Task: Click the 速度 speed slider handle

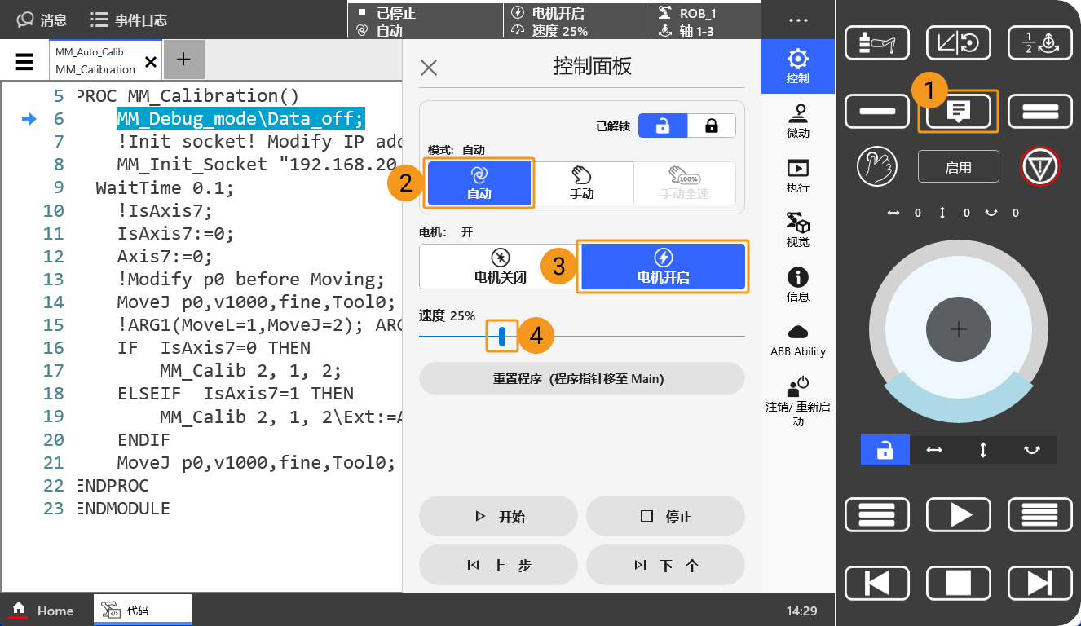Action: pos(502,336)
